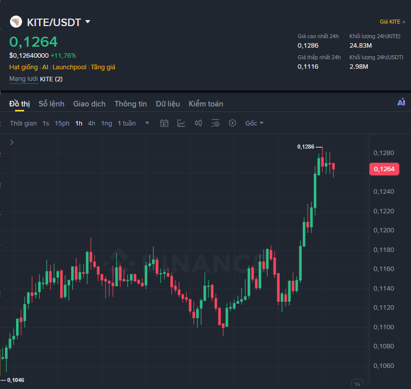The width and height of the screenshot is (411, 389).
Task: Click the hexagon chart settings icon
Action: 233,123
